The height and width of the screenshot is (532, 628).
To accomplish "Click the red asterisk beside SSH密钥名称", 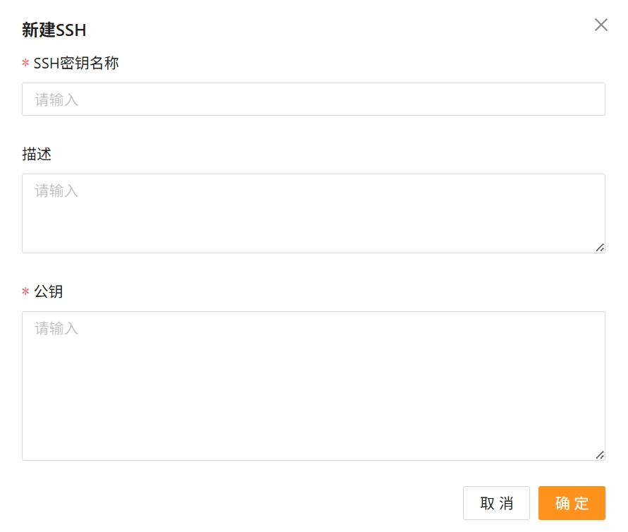I will pos(25,64).
